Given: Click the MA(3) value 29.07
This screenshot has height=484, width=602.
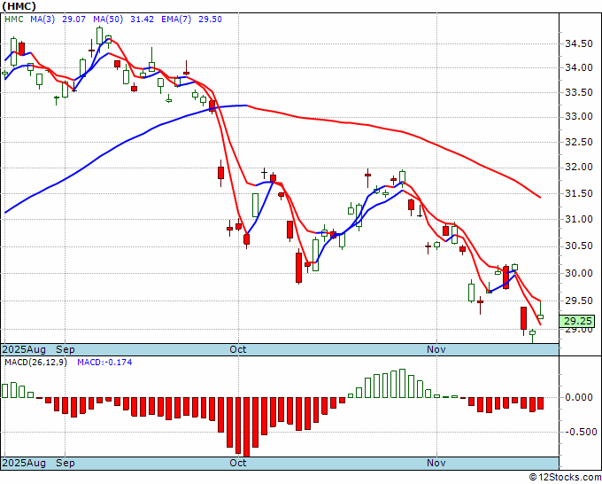Looking at the screenshot, I should click(x=73, y=20).
